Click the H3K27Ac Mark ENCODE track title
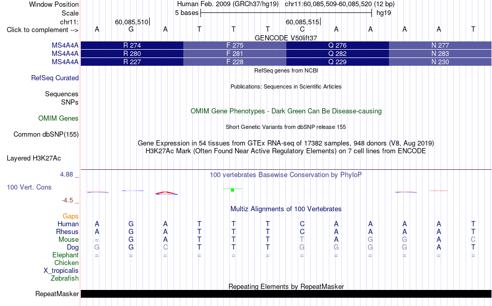492x306 pixels. pyautogui.click(x=286, y=151)
